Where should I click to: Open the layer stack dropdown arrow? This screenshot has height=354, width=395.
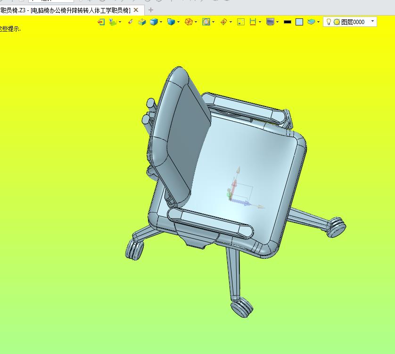point(319,22)
